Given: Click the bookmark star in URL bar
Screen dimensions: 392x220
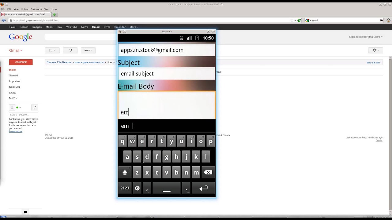Looking at the screenshot, I should 292,20.
